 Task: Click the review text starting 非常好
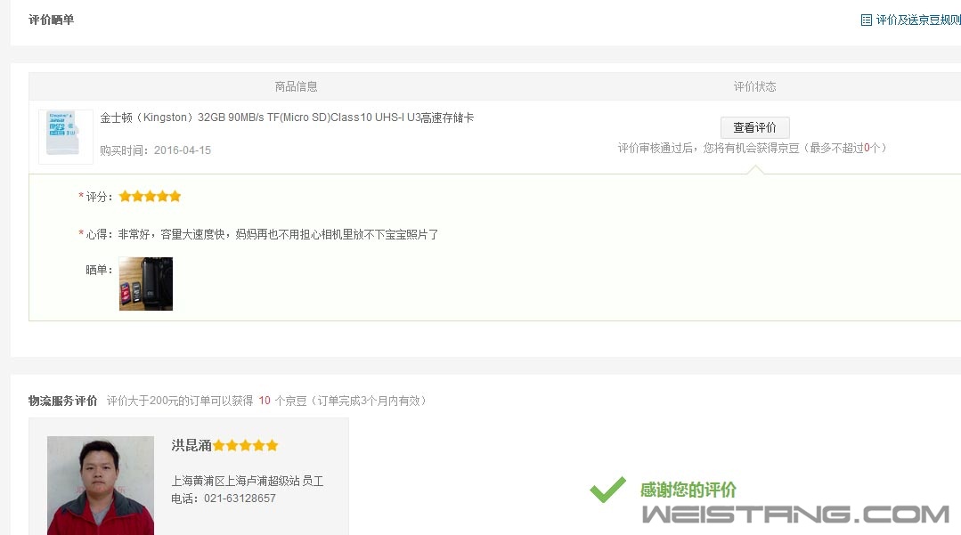[x=278, y=234]
